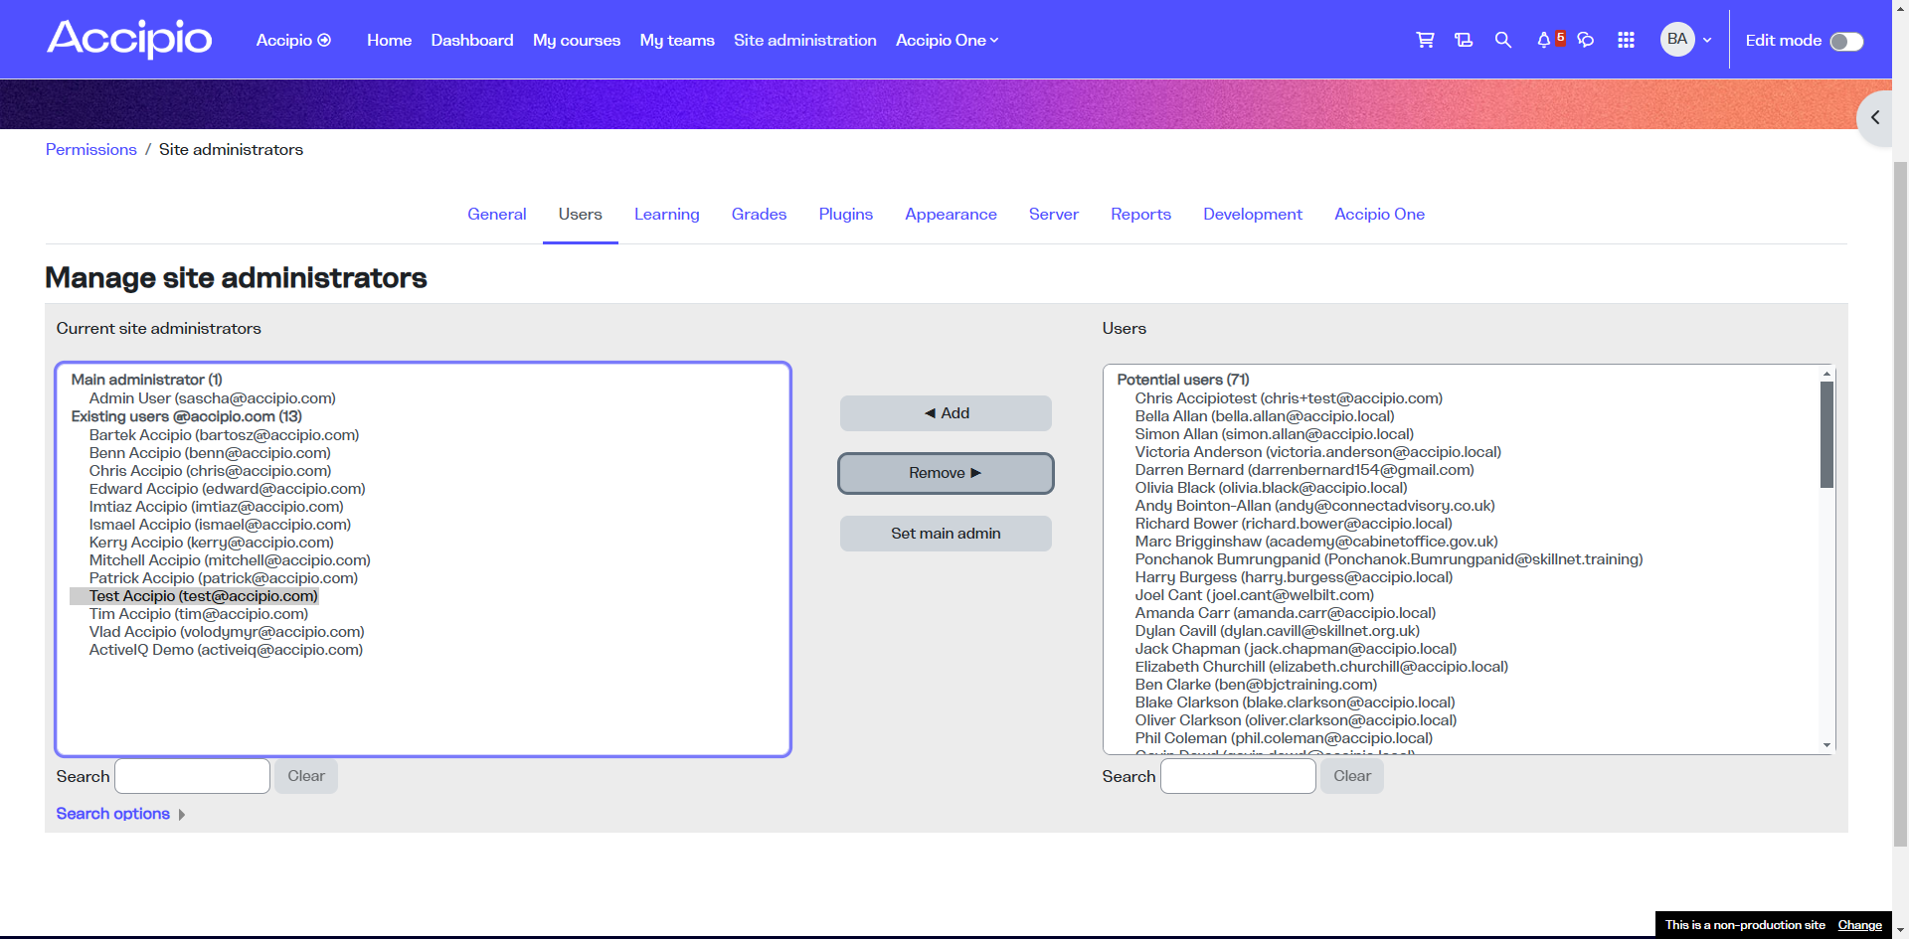Click the Accipio logo
This screenshot has width=1909, height=939.
coord(129,39)
